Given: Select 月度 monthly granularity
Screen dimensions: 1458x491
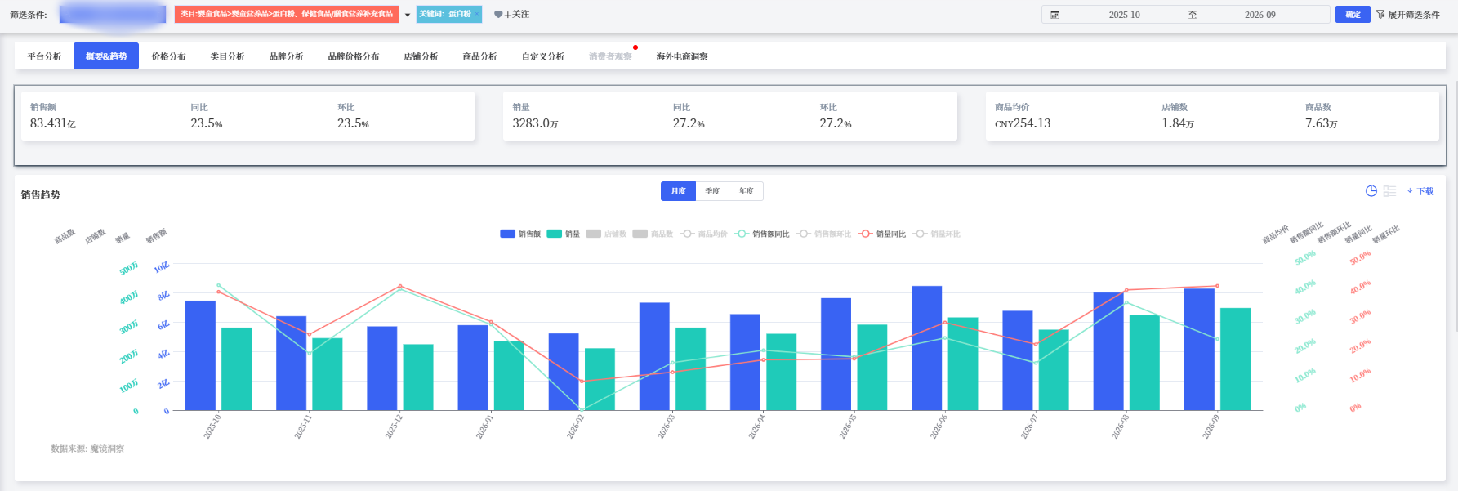Looking at the screenshot, I should [x=678, y=191].
